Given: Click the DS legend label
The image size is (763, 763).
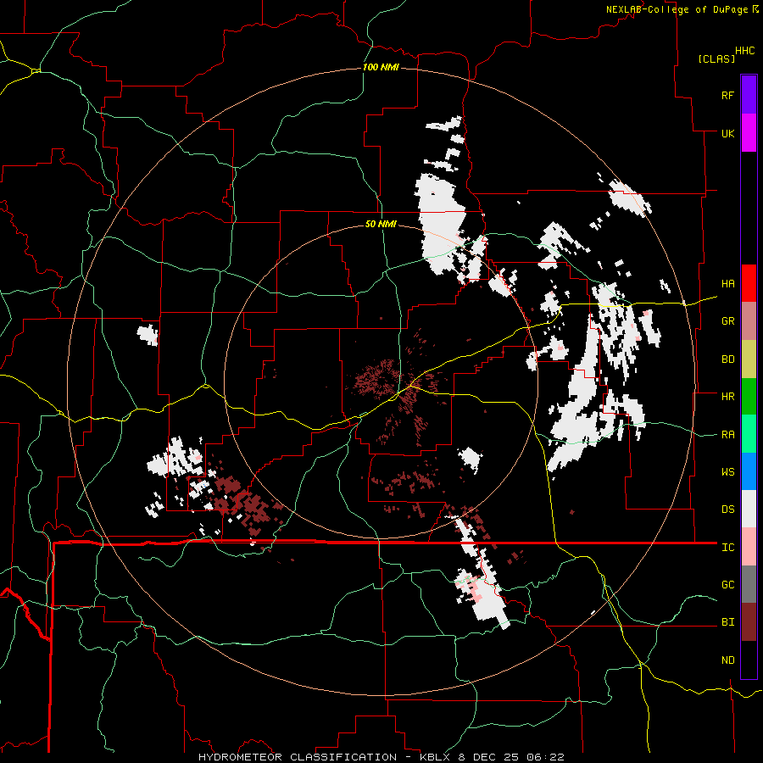Looking at the screenshot, I should tap(727, 510).
